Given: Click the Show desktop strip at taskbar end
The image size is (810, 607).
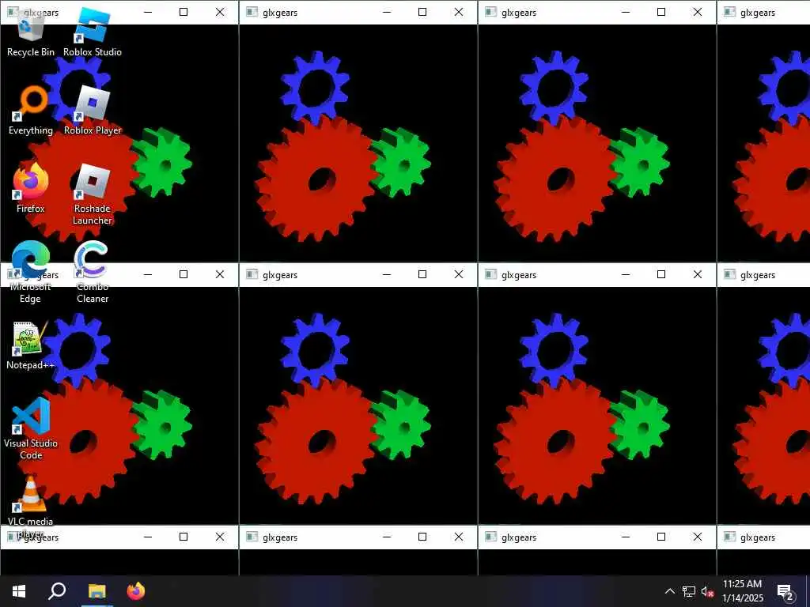Looking at the screenshot, I should [x=808, y=591].
